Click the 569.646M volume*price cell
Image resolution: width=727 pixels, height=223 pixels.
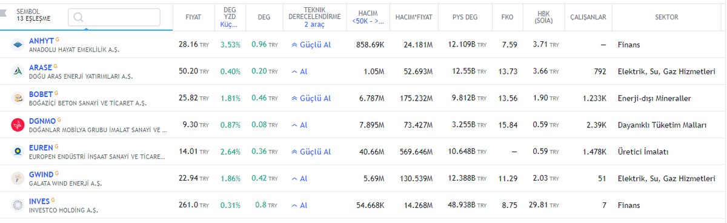click(x=416, y=151)
